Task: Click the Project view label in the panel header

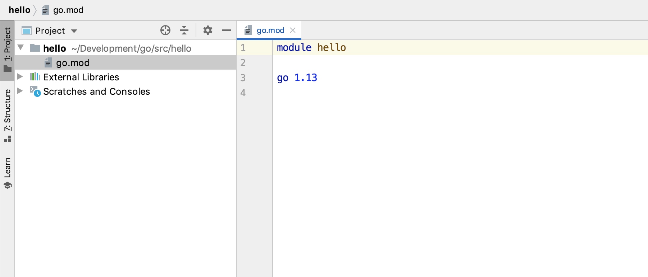Action: tap(50, 31)
